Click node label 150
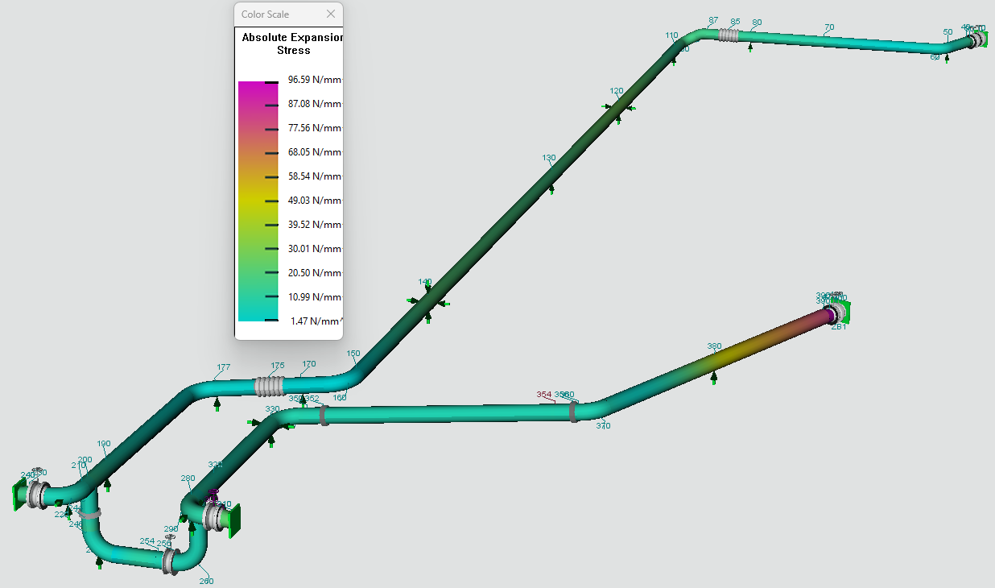Viewport: 995px width, 588px height. click(354, 353)
